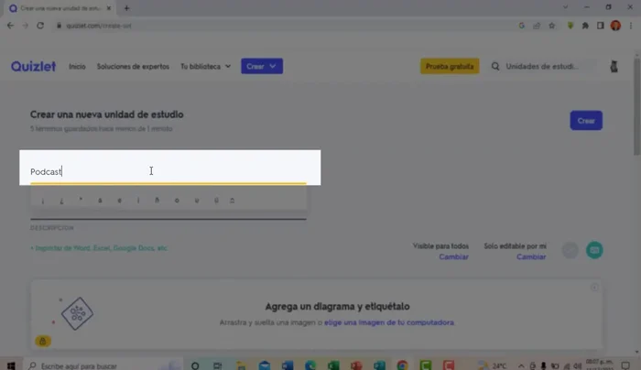Viewport: 641px width, 370px height.
Task: Open the Windows Start menu
Action: tap(11, 365)
